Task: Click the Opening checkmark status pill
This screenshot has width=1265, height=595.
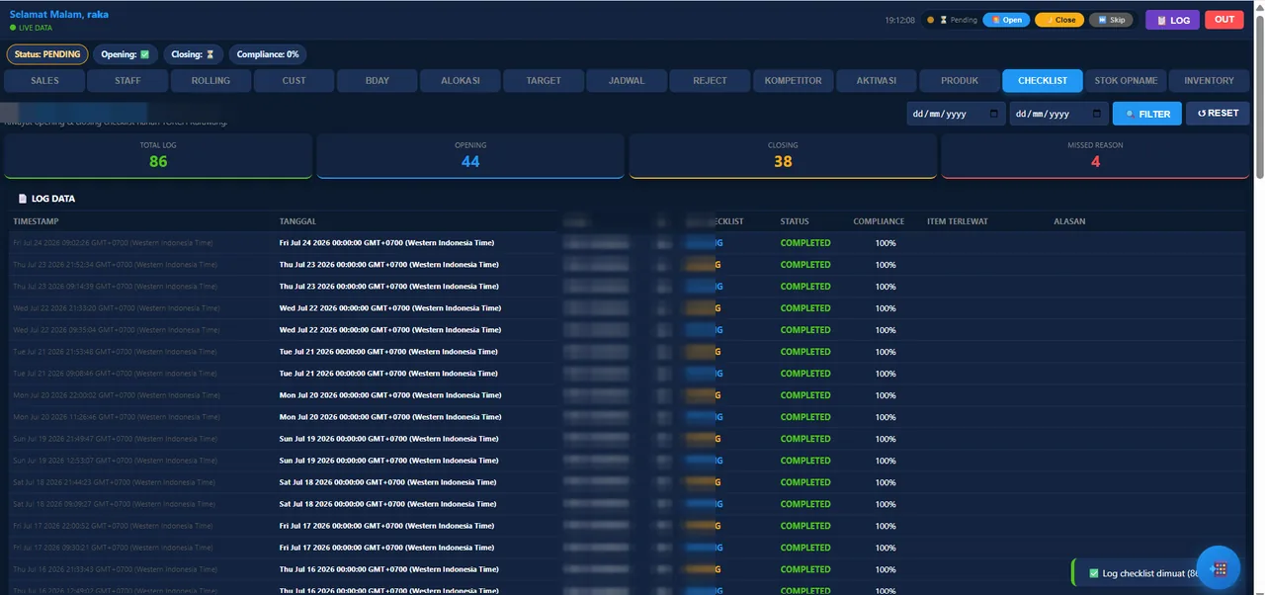Action: pyautogui.click(x=126, y=54)
